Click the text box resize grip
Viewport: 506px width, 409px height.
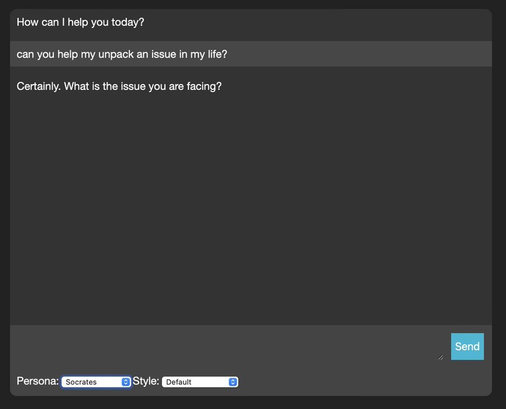[x=440, y=357]
